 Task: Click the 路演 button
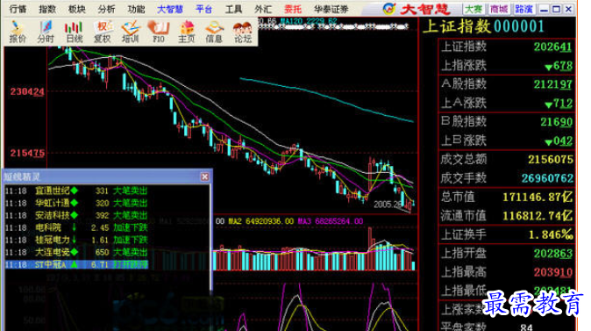pos(523,9)
